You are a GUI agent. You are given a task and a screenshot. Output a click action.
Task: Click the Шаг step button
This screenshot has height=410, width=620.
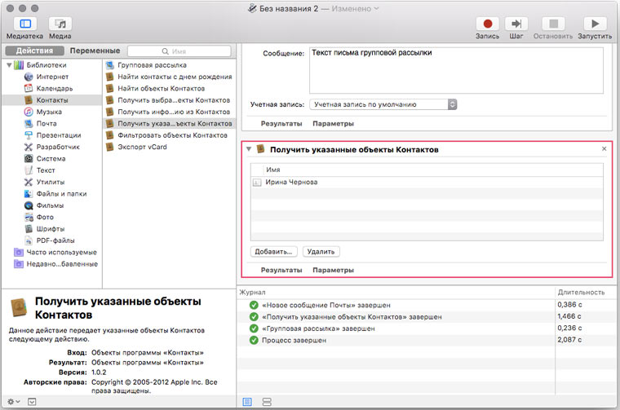pos(516,24)
